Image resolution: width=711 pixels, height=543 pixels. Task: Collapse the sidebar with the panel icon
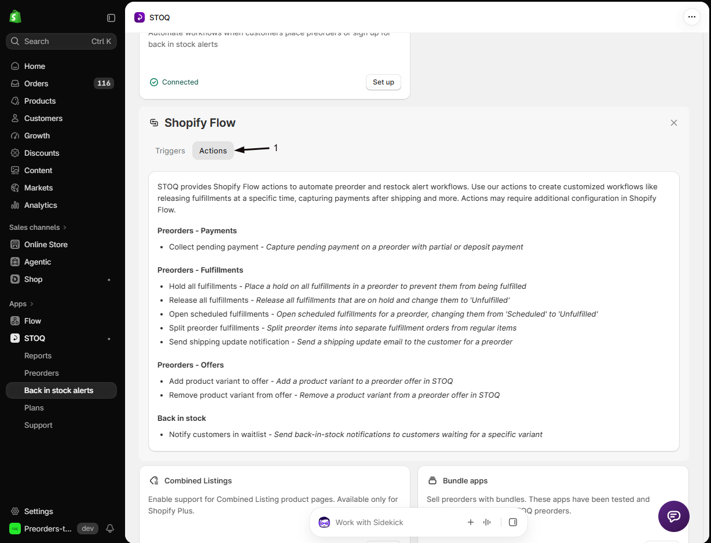(x=111, y=18)
